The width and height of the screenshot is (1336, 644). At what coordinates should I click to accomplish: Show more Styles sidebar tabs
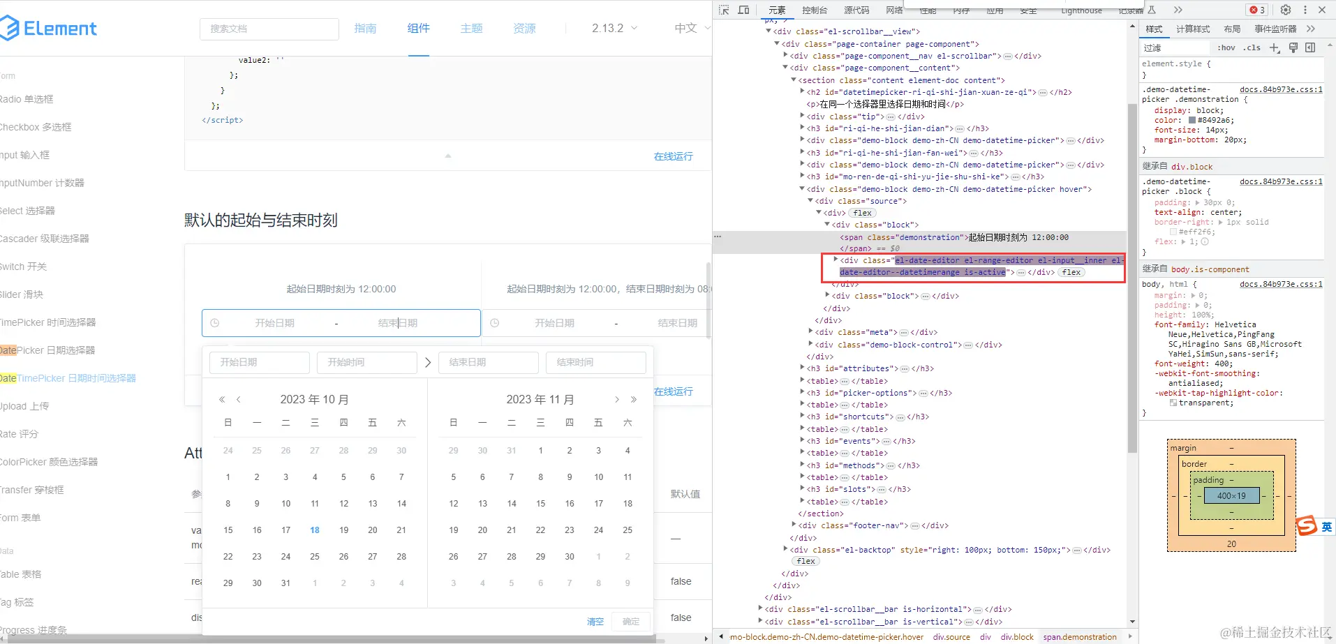(1311, 29)
